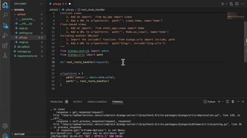Open the Run and Debug view

pyautogui.click(x=5, y=35)
